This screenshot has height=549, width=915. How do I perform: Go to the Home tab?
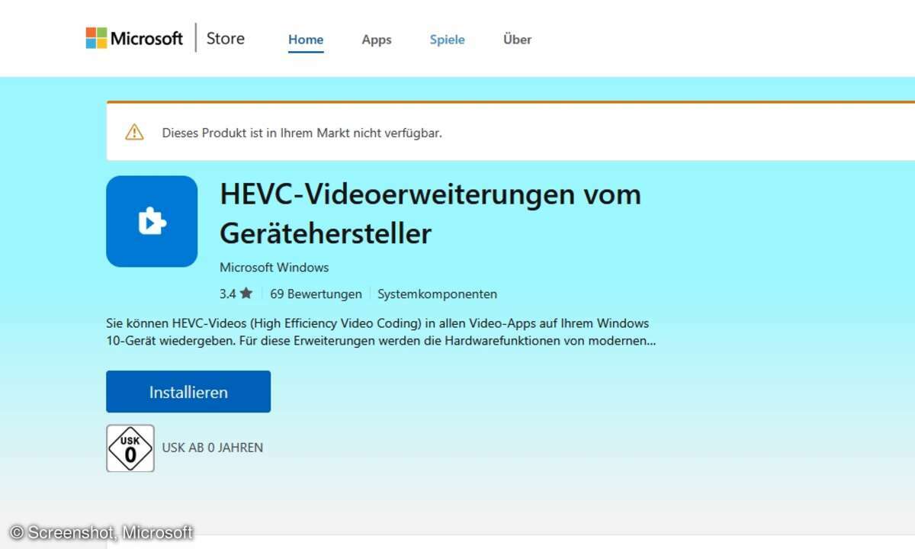[306, 40]
